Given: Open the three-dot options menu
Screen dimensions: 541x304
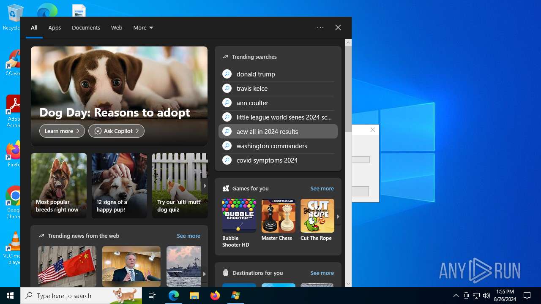Looking at the screenshot, I should 320,27.
